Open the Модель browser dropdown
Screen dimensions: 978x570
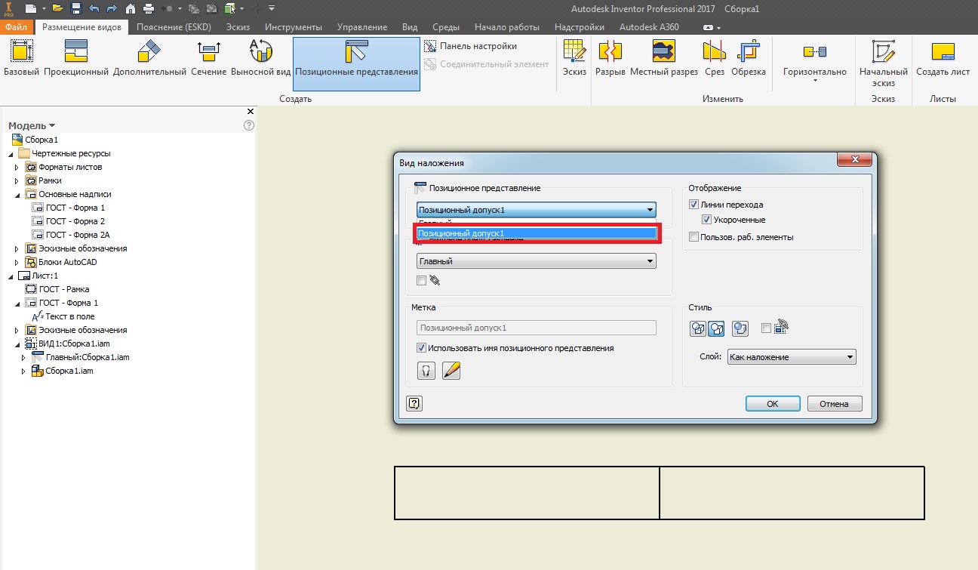coord(32,126)
